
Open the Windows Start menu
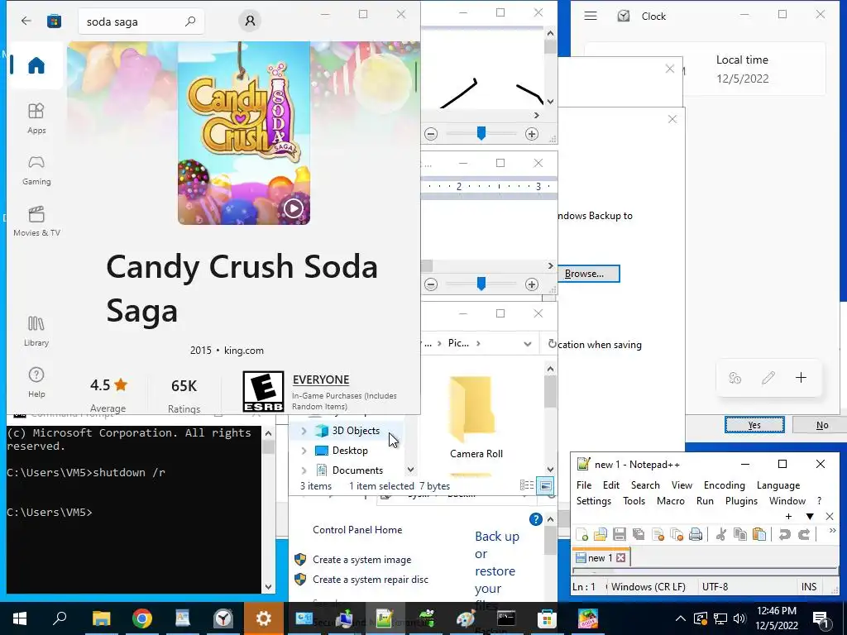click(20, 618)
